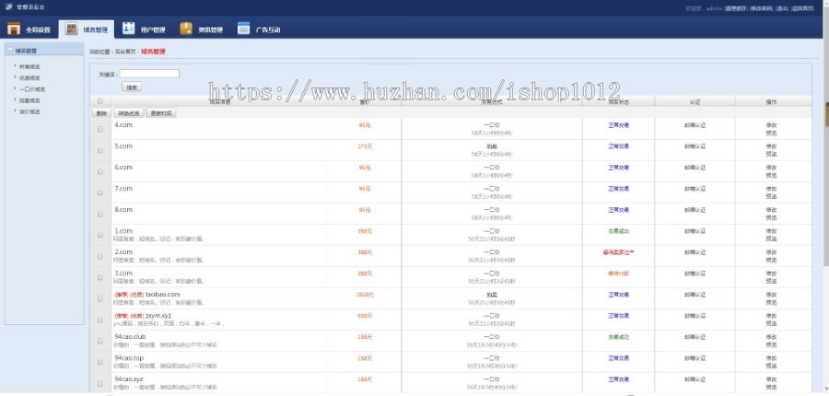Select the 94cao.top row checkbox
Viewport: 829px width, 396px height.
pos(100,362)
